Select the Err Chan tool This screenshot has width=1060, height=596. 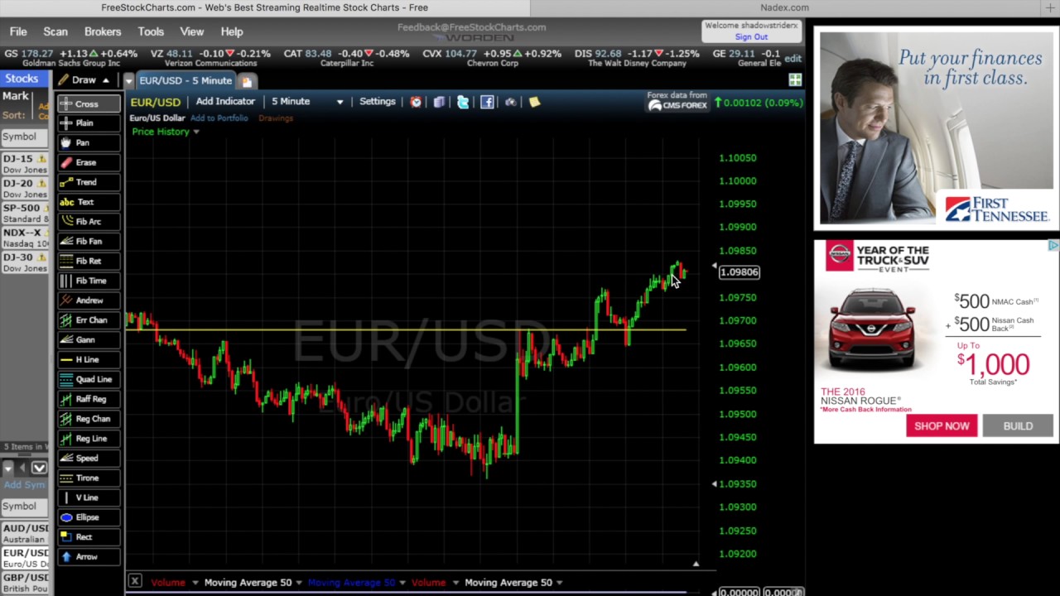(x=89, y=320)
